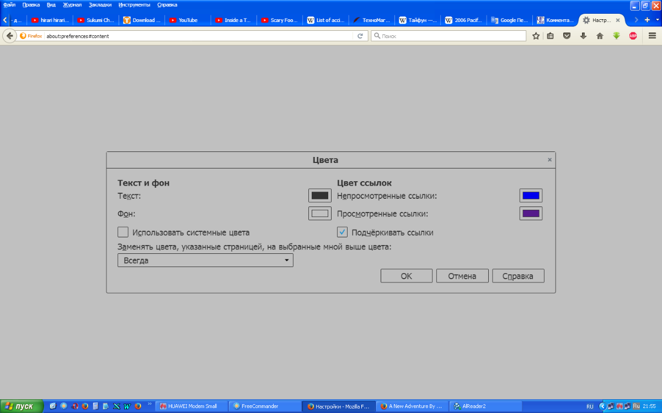Click the back arrow button
662x413 pixels.
pyautogui.click(x=9, y=36)
